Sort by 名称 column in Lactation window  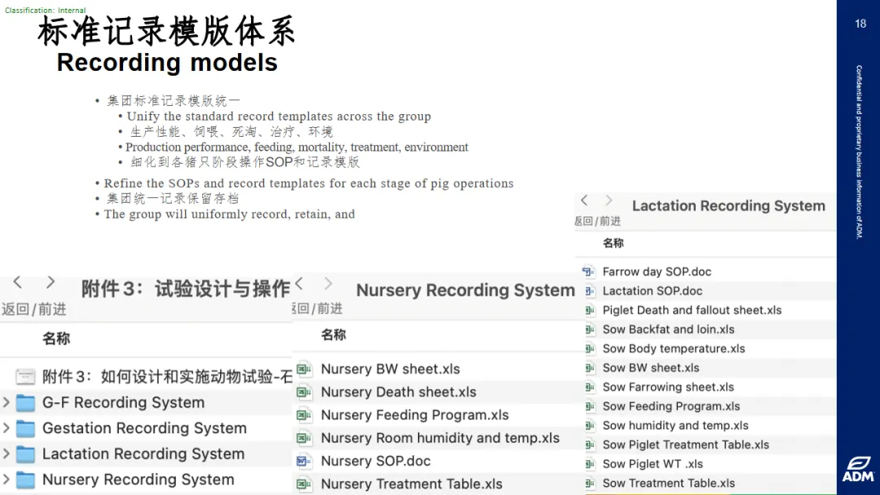[x=614, y=243]
